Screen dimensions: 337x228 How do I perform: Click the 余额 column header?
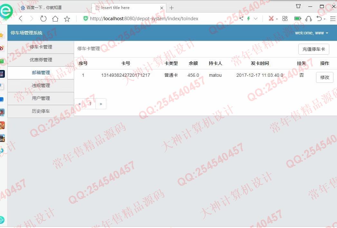pos(193,63)
